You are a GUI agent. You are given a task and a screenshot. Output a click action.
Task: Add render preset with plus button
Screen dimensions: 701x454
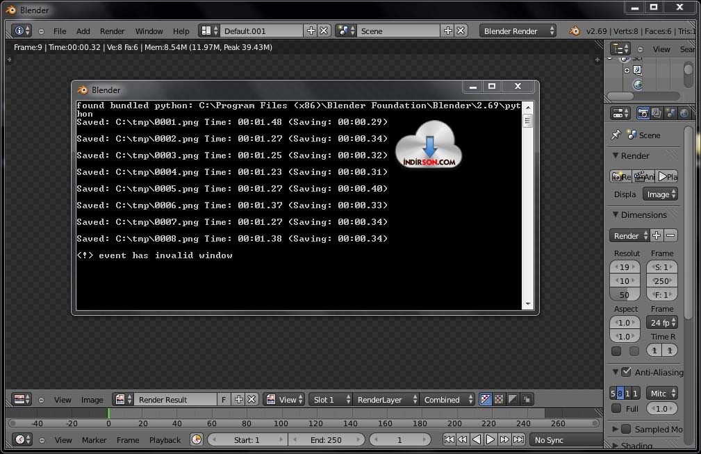coord(657,235)
